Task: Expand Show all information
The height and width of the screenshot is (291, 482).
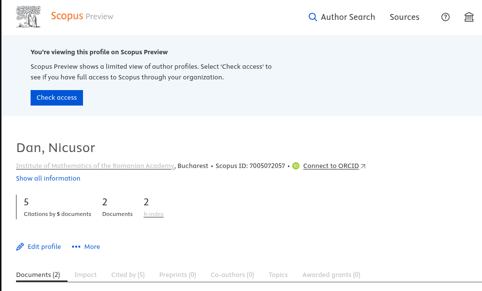Action: coord(48,178)
